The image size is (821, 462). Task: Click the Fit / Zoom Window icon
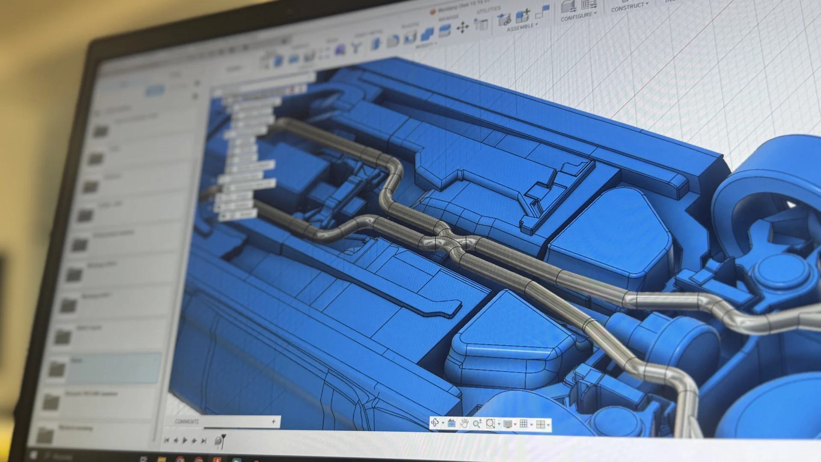click(490, 423)
